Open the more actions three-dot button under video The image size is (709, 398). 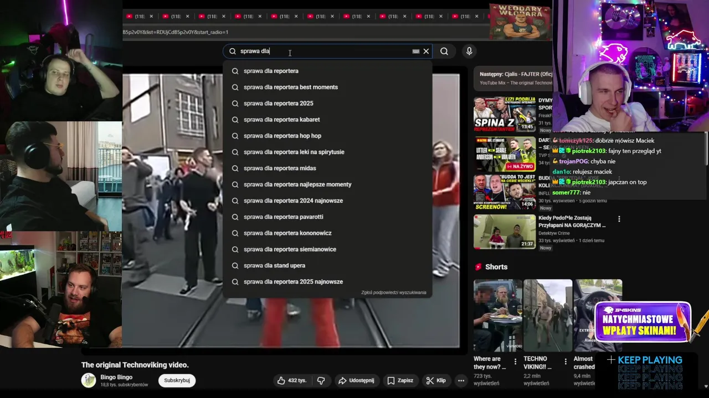coord(461,380)
